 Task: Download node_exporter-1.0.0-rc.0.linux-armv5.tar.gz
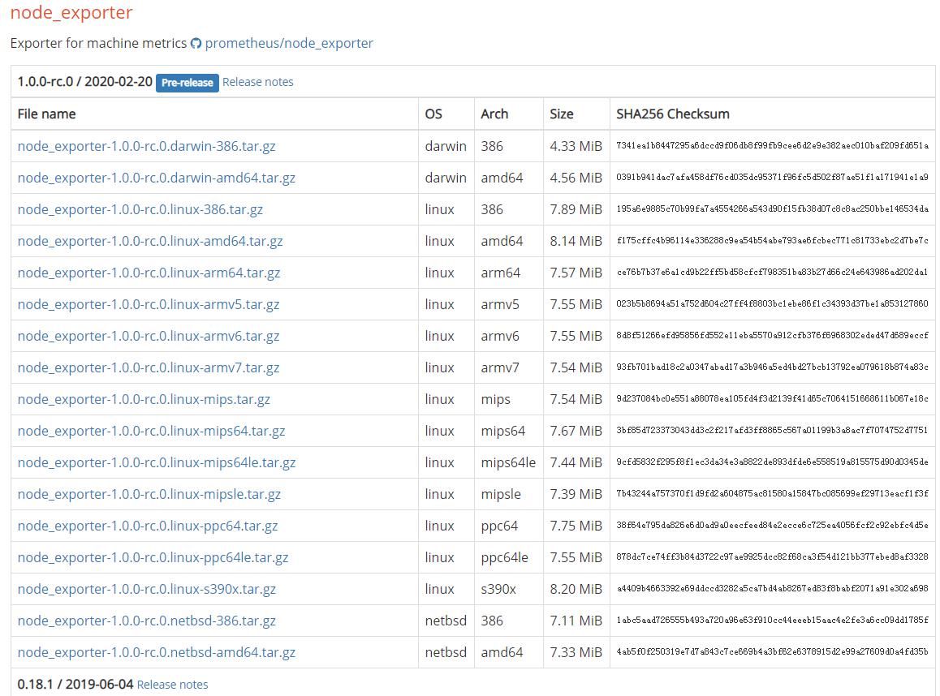148,304
